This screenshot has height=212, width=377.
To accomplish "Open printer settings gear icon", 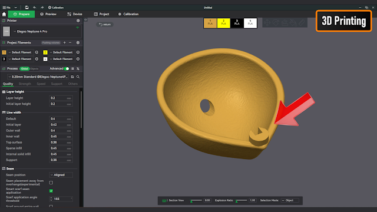I will click(x=78, y=21).
